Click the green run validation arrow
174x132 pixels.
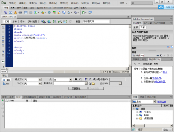[3, 100]
